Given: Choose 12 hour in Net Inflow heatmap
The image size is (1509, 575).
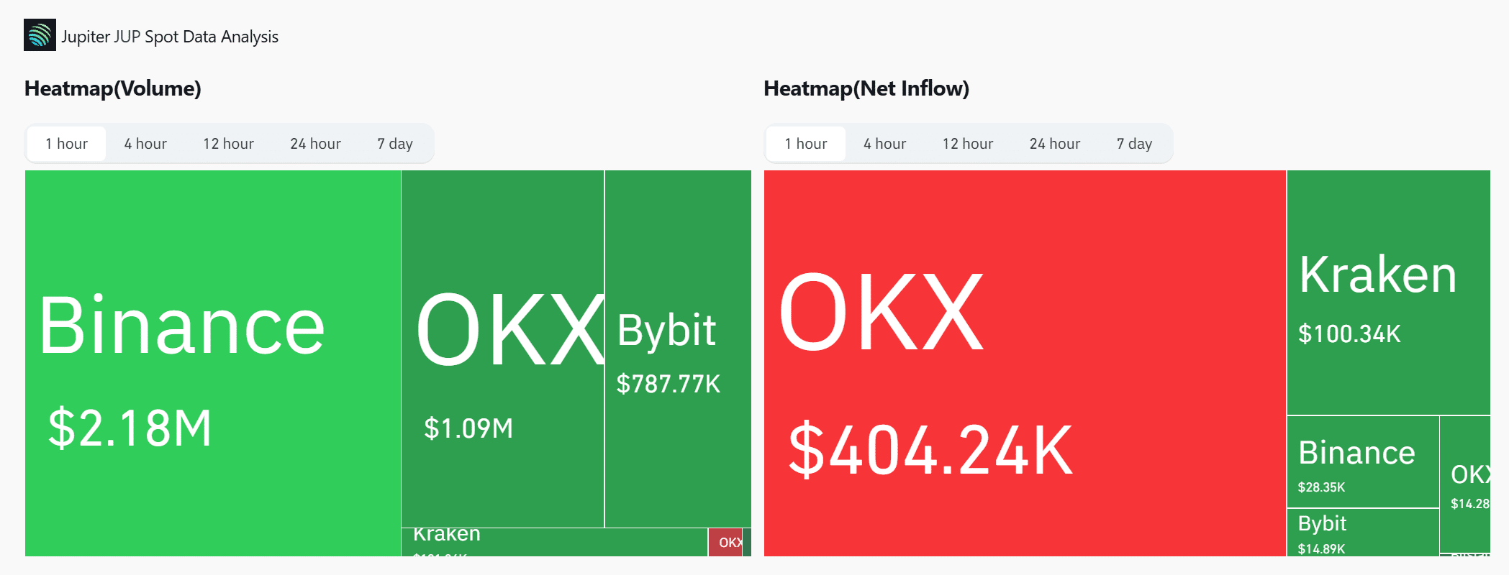Looking at the screenshot, I should tap(968, 144).
